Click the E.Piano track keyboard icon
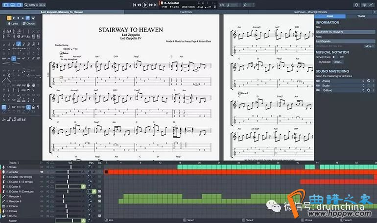 (3, 205)
